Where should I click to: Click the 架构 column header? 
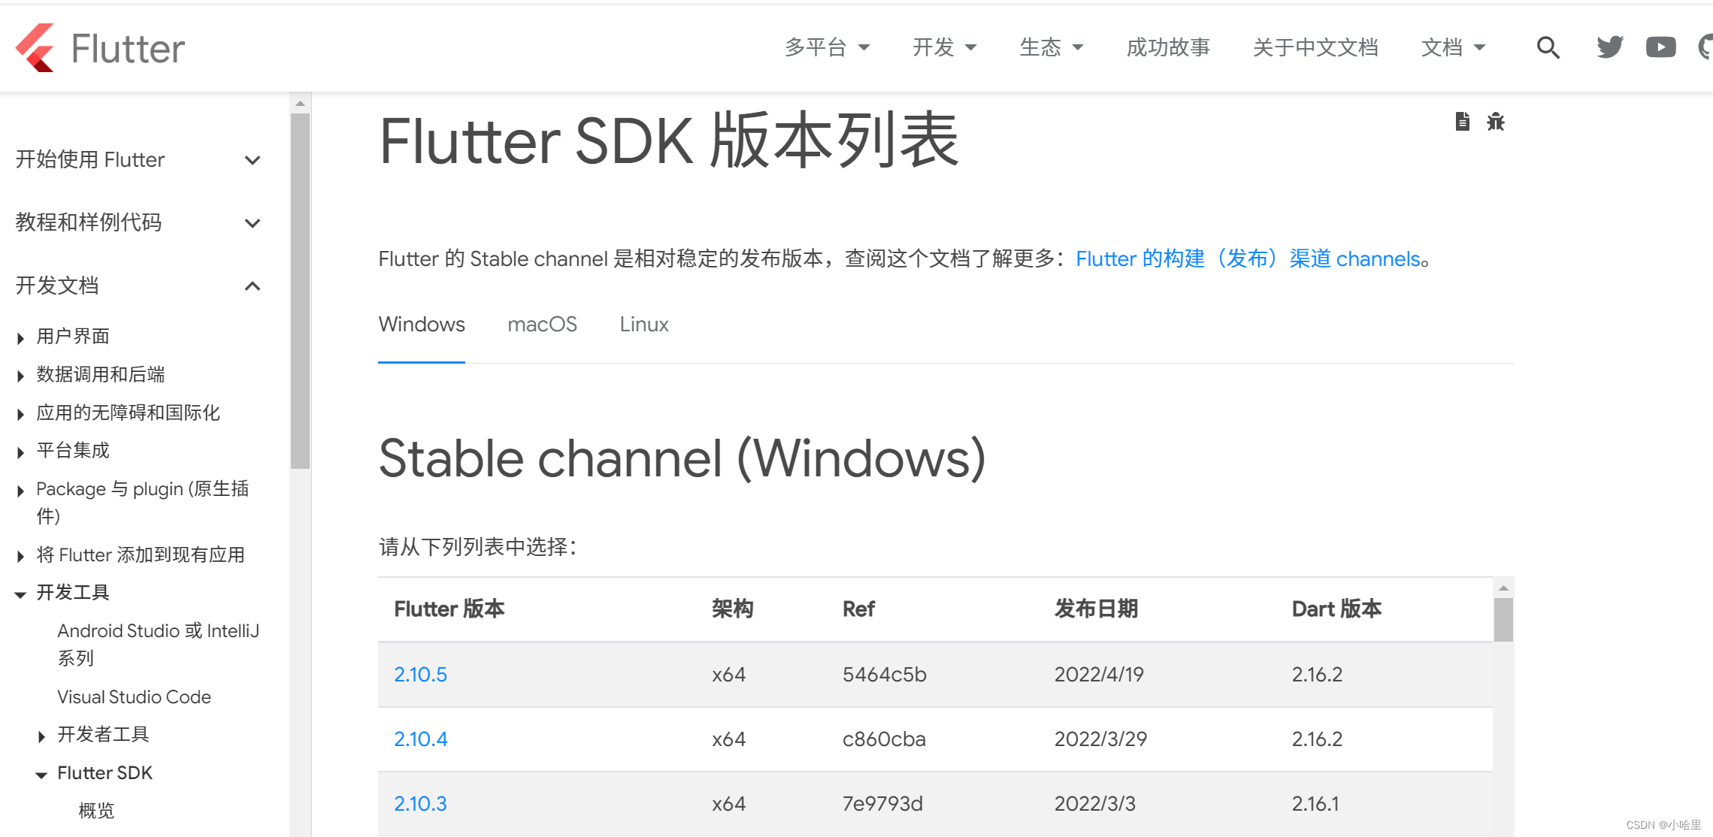point(733,609)
